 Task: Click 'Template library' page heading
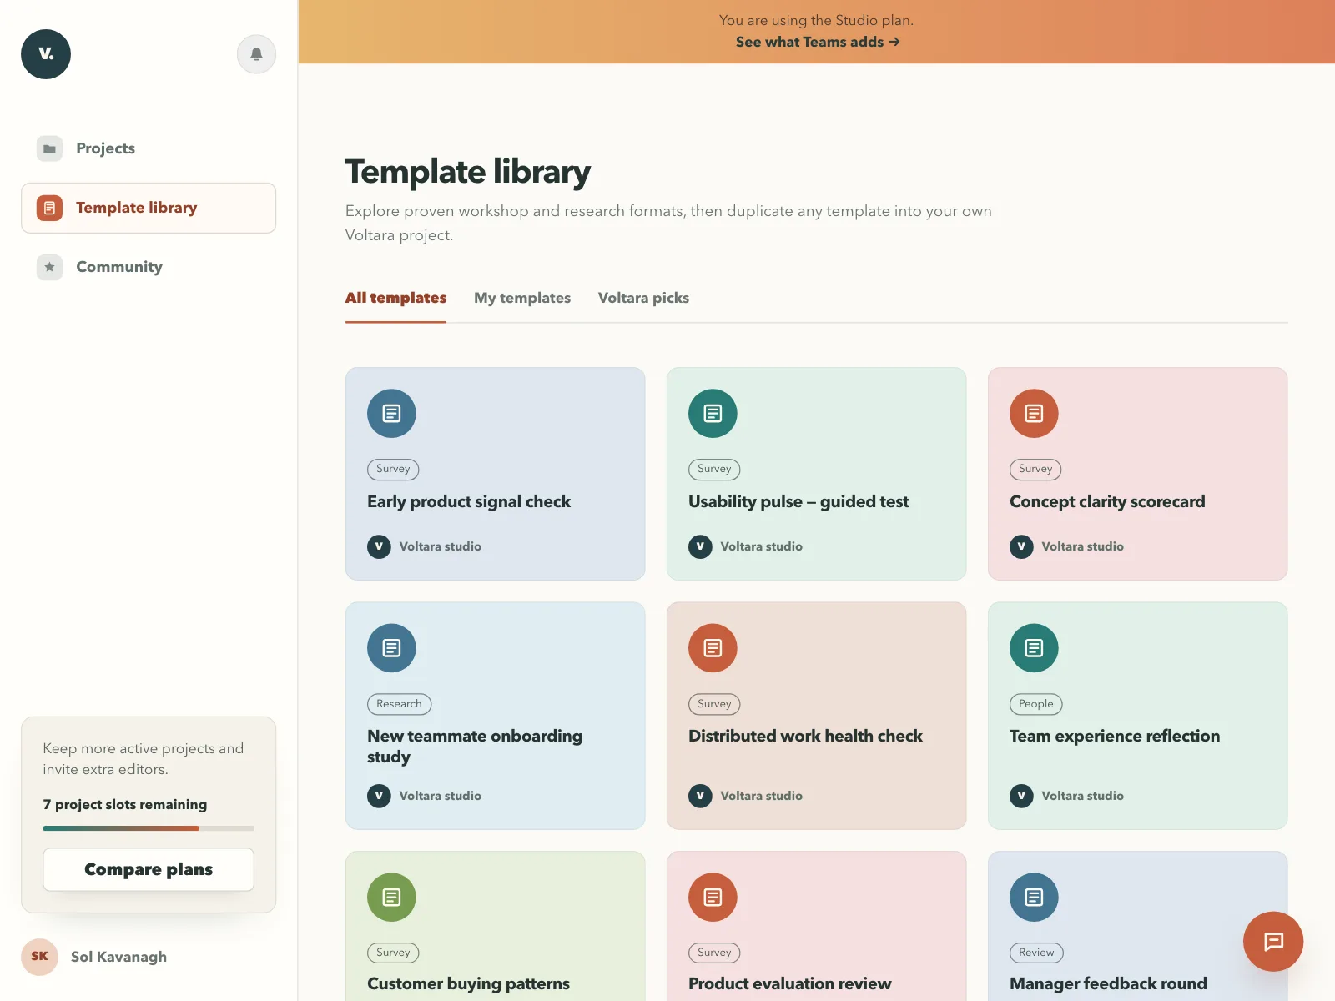coord(468,172)
